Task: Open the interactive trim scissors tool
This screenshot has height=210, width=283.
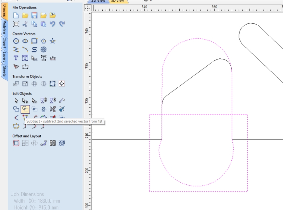Action: click(x=53, y=109)
